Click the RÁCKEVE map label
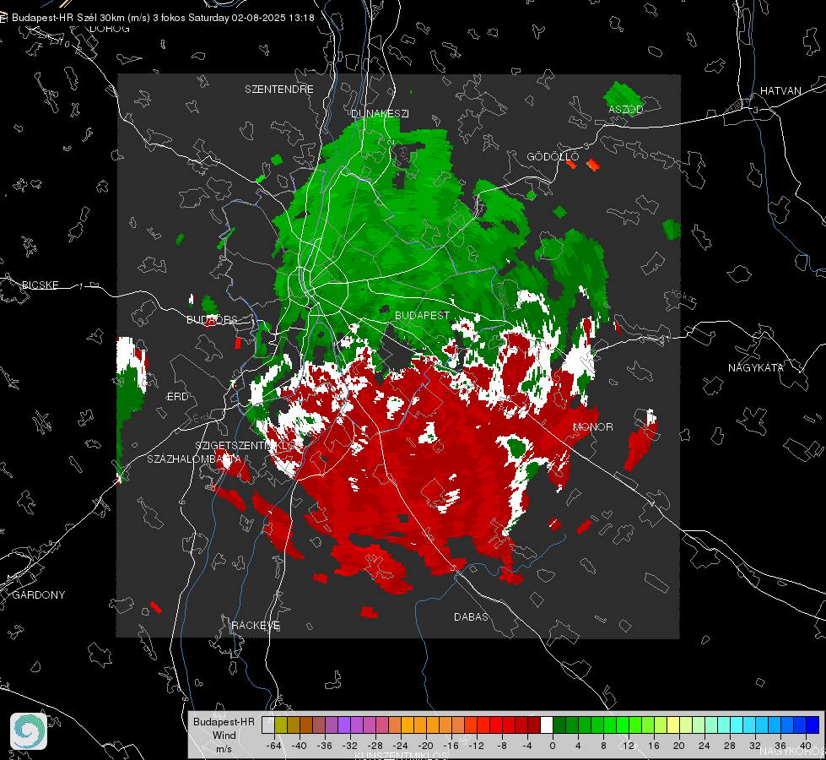Viewport: 826px width, 760px height. pos(256,626)
